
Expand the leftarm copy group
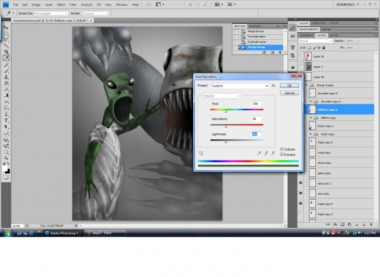(311, 118)
